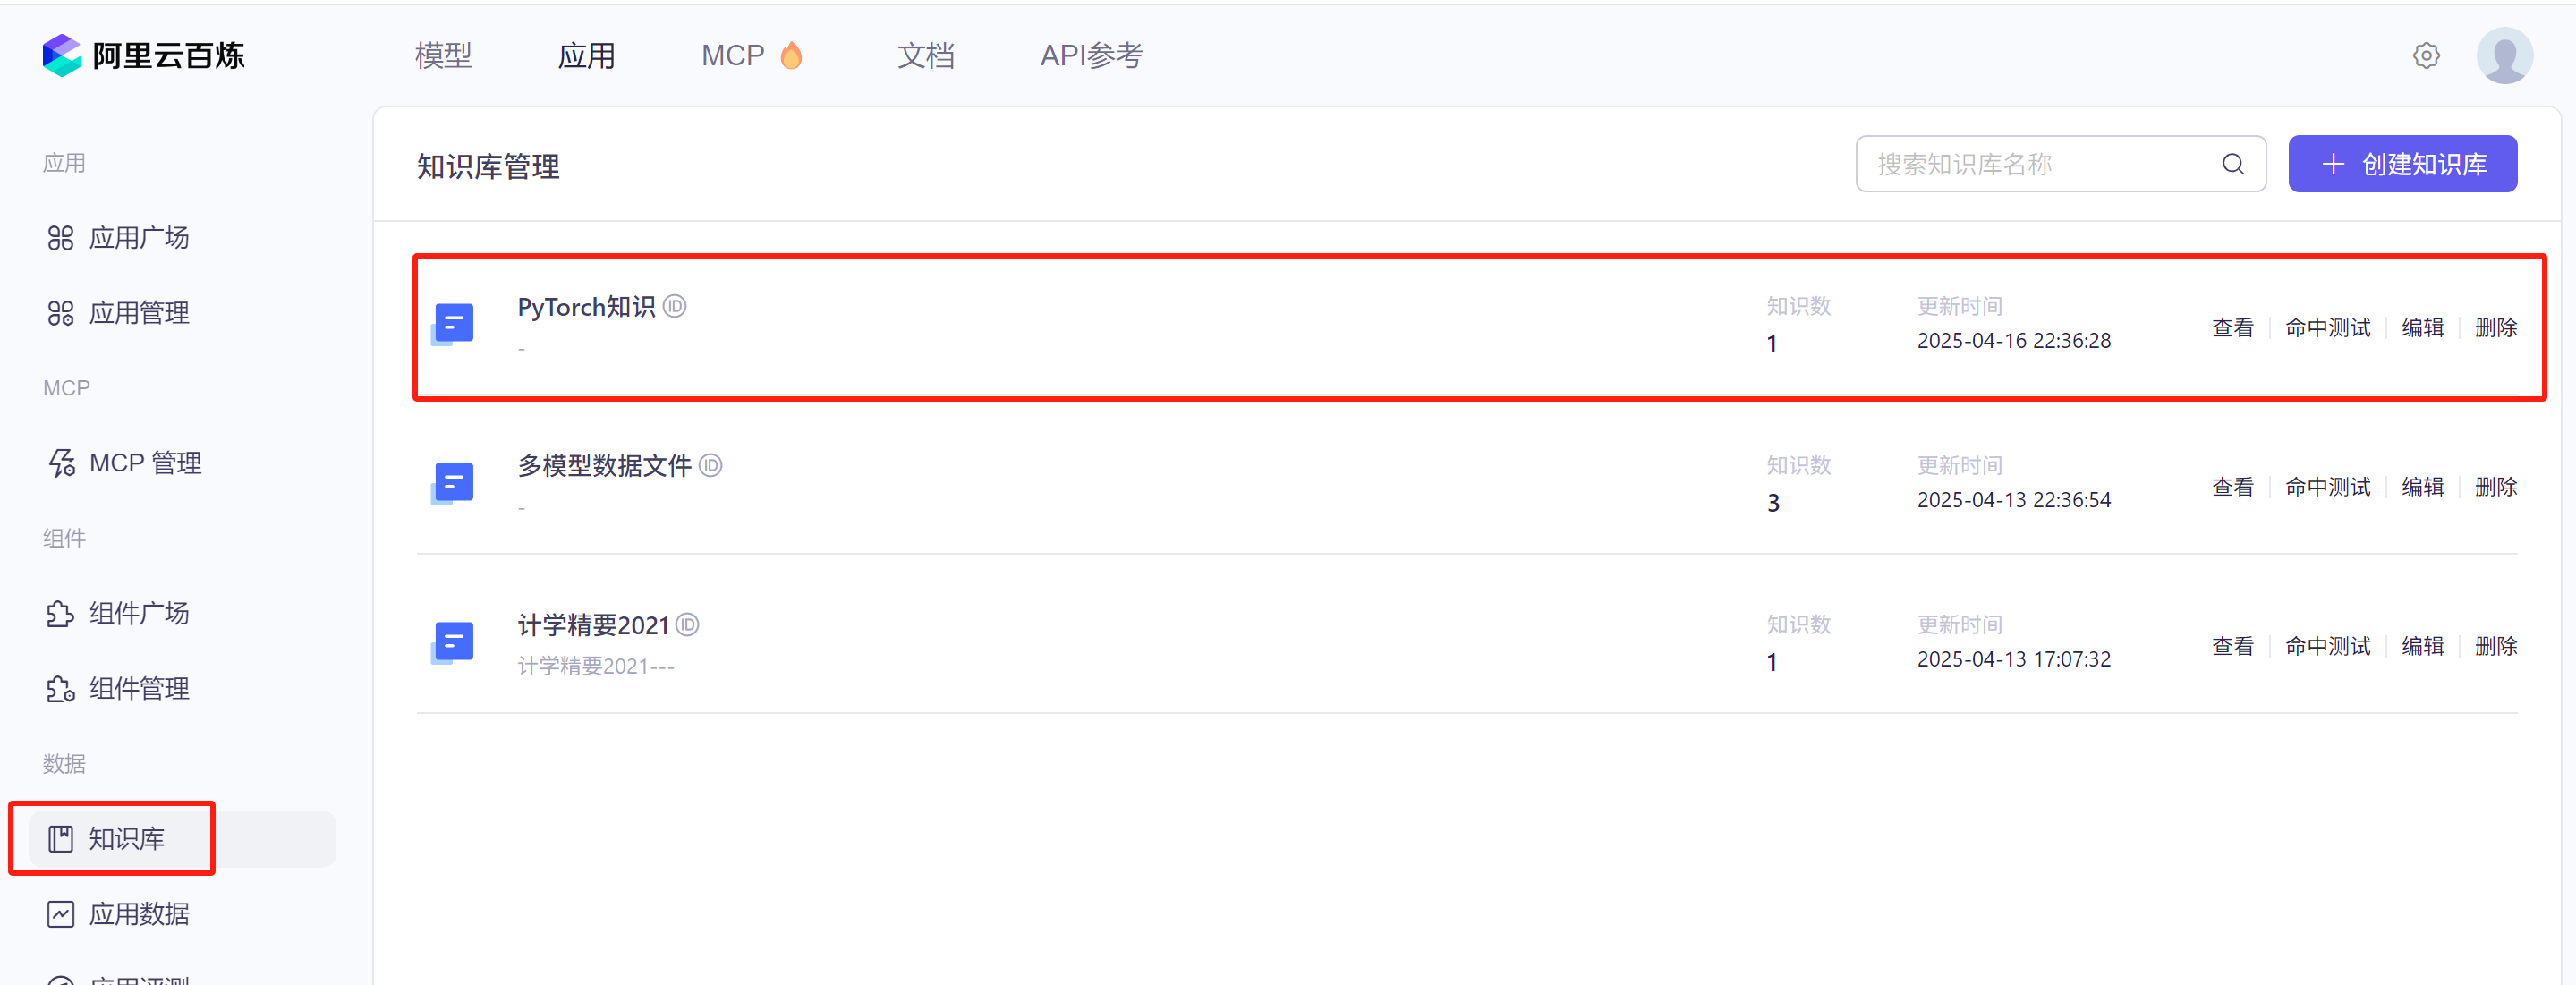The height and width of the screenshot is (985, 2576).
Task: Click ID icon beside 计学精要2021
Action: (x=687, y=625)
